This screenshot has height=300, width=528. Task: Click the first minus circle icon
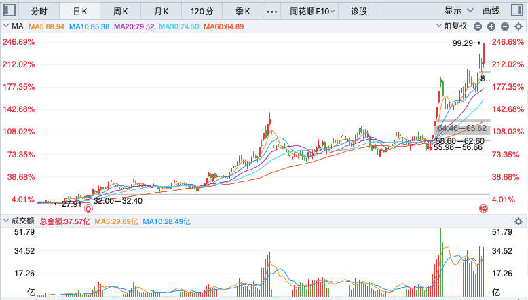[x=478, y=26]
